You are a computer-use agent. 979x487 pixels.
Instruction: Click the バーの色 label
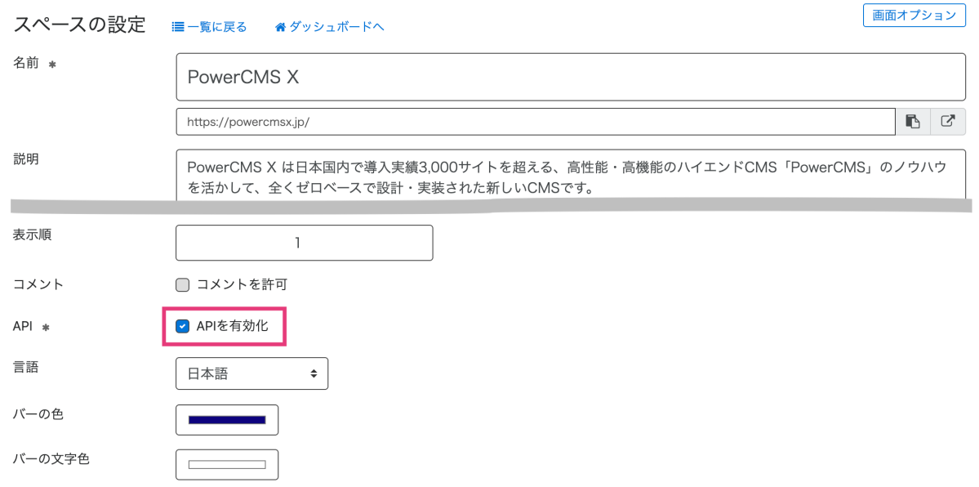[38, 413]
